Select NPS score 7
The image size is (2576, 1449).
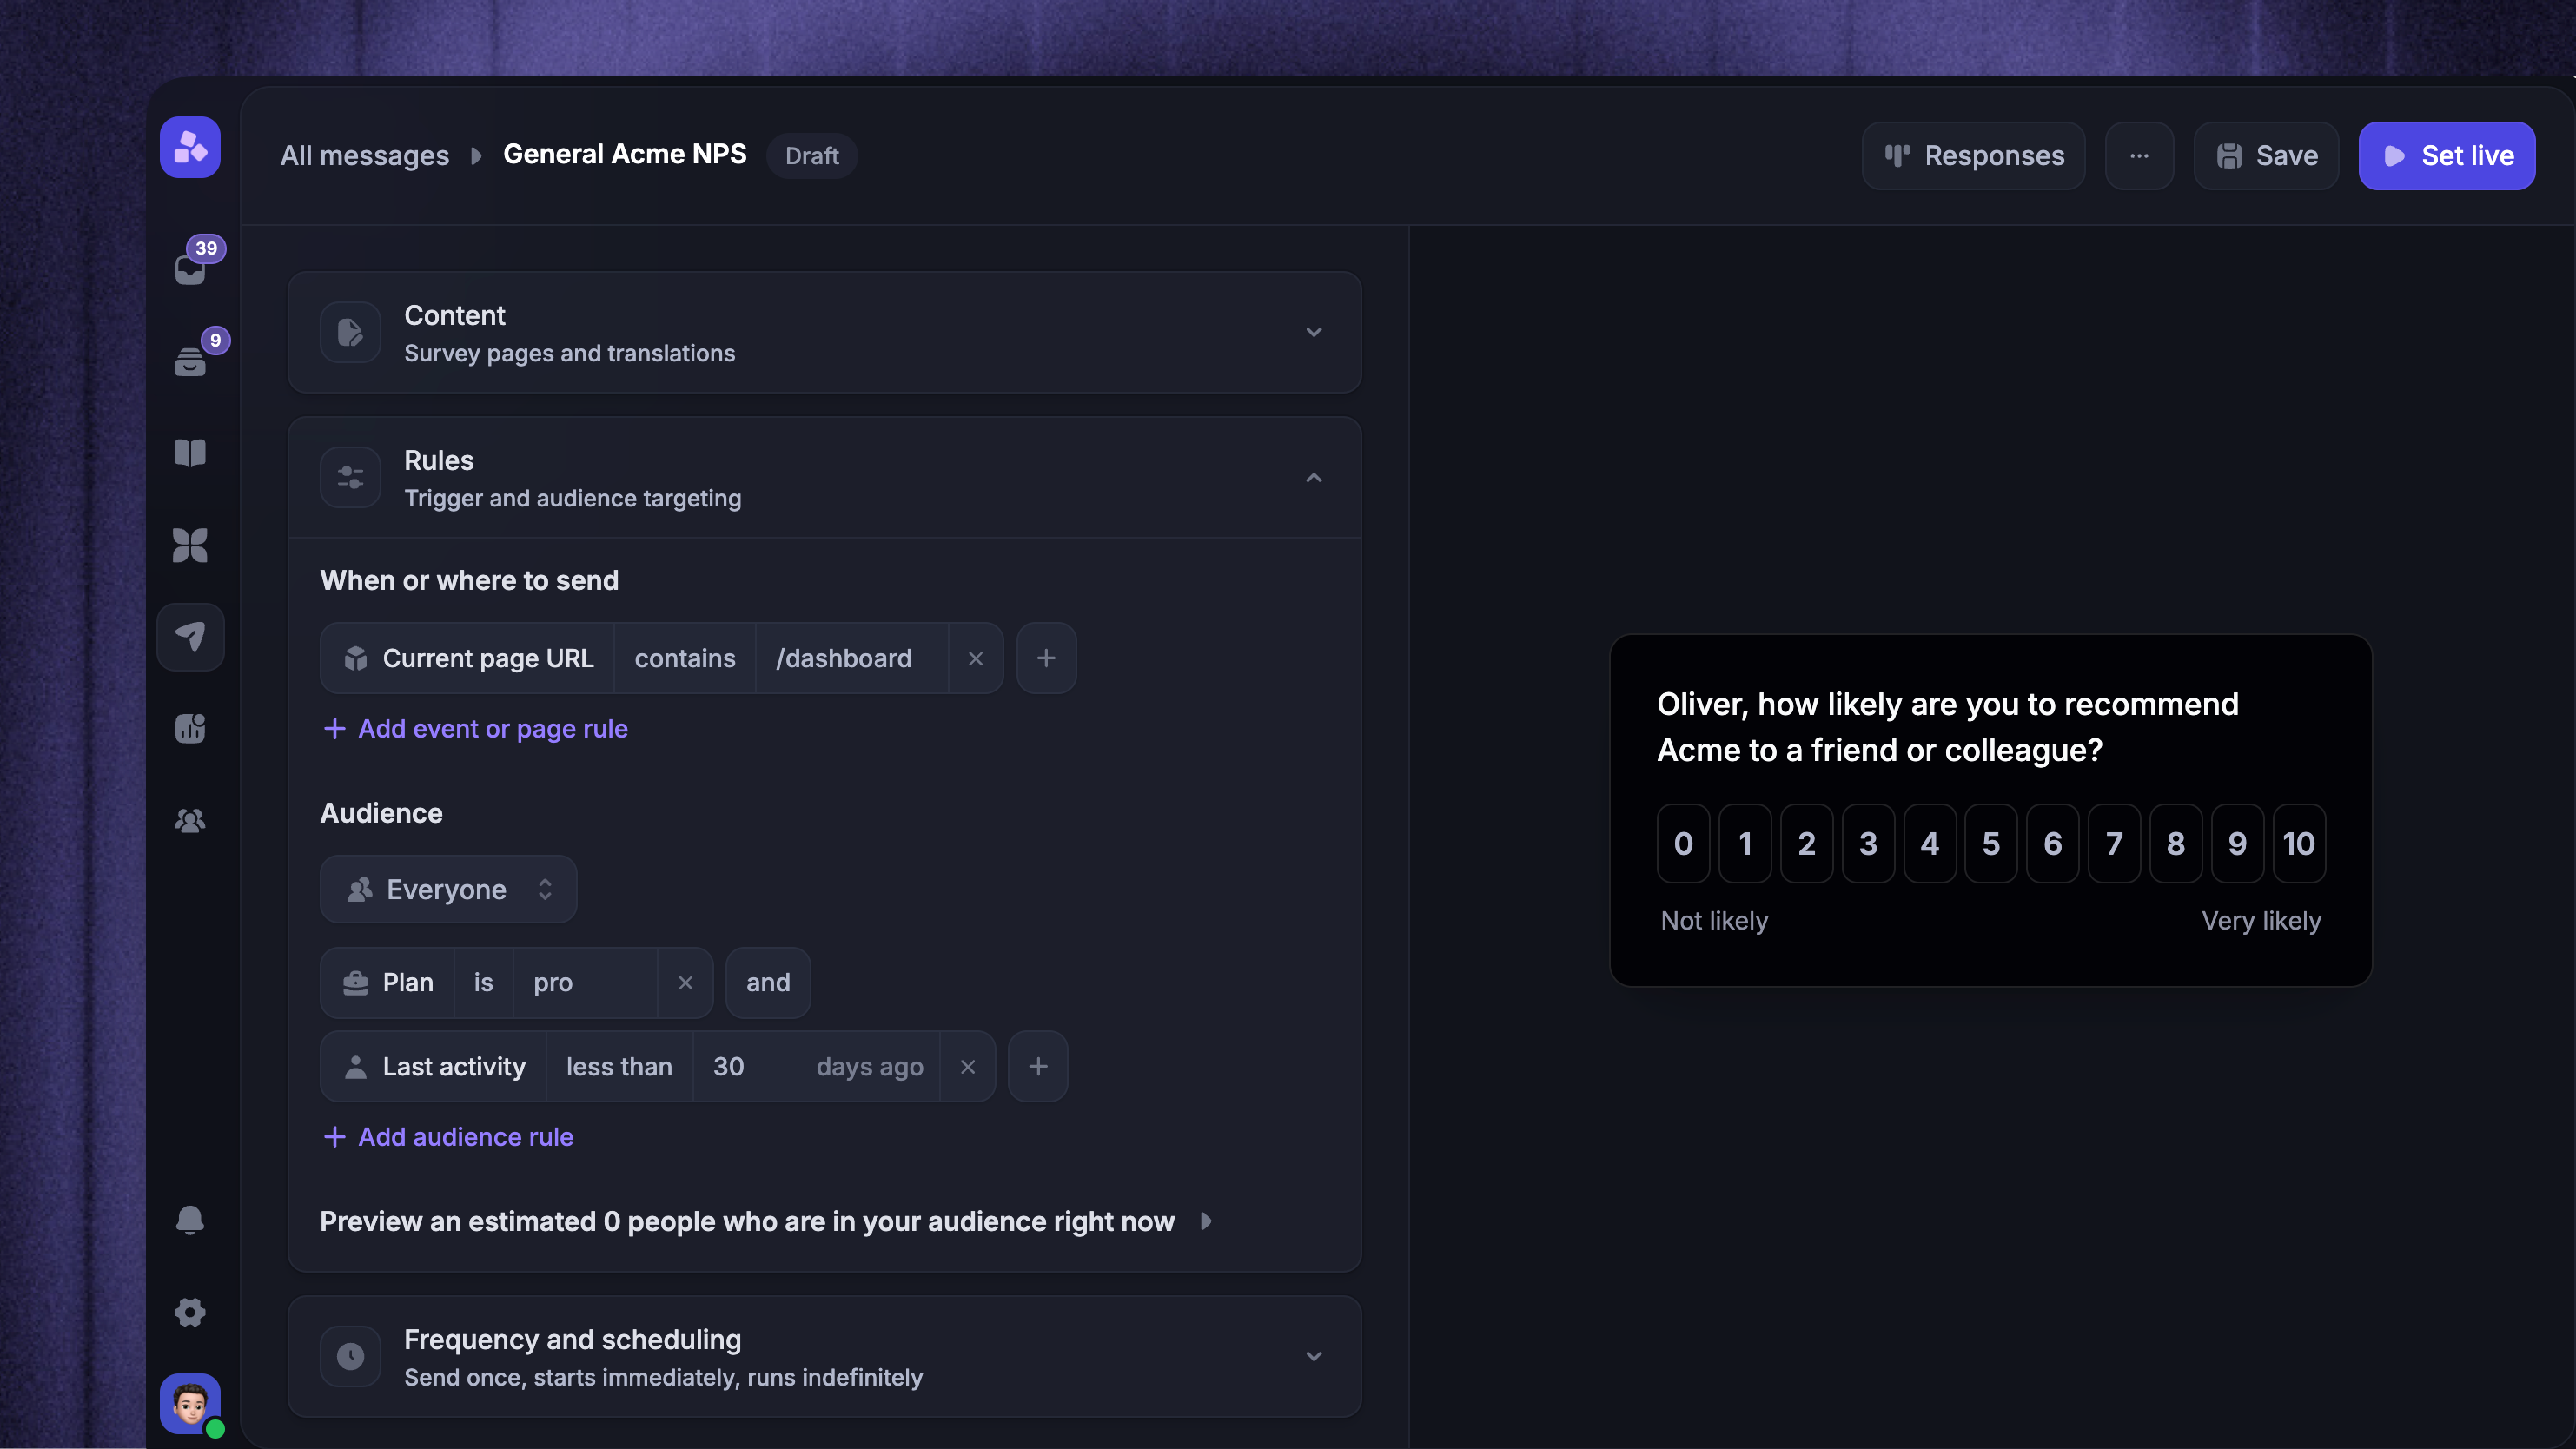[x=2114, y=844]
